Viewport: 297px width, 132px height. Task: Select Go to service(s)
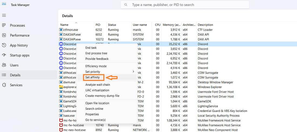(96, 120)
